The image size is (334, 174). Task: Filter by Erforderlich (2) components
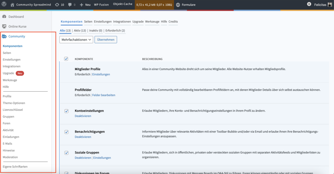[x=115, y=31]
